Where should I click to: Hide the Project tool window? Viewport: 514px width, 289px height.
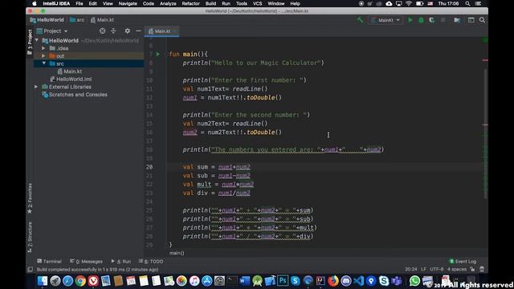click(138, 31)
